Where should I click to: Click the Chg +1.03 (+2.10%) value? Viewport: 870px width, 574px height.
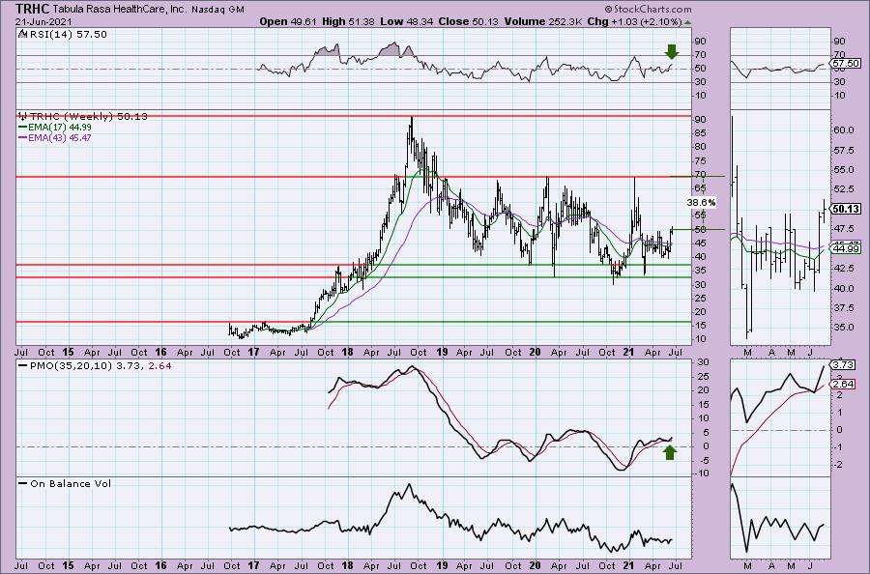[634, 21]
